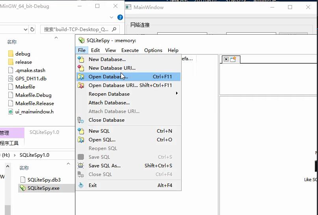The image size is (318, 215).
Task: Expand the Explorer address bar dropdown
Action: tap(25, 30)
